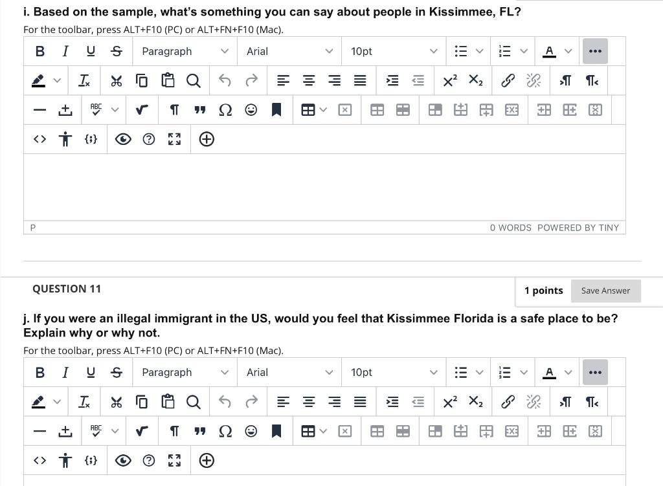The width and height of the screenshot is (663, 486).
Task: Open 10pt font size dropdown in question i editor
Action: coord(394,51)
